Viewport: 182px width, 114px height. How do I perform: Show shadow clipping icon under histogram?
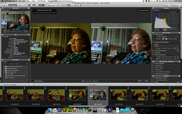click(155, 30)
